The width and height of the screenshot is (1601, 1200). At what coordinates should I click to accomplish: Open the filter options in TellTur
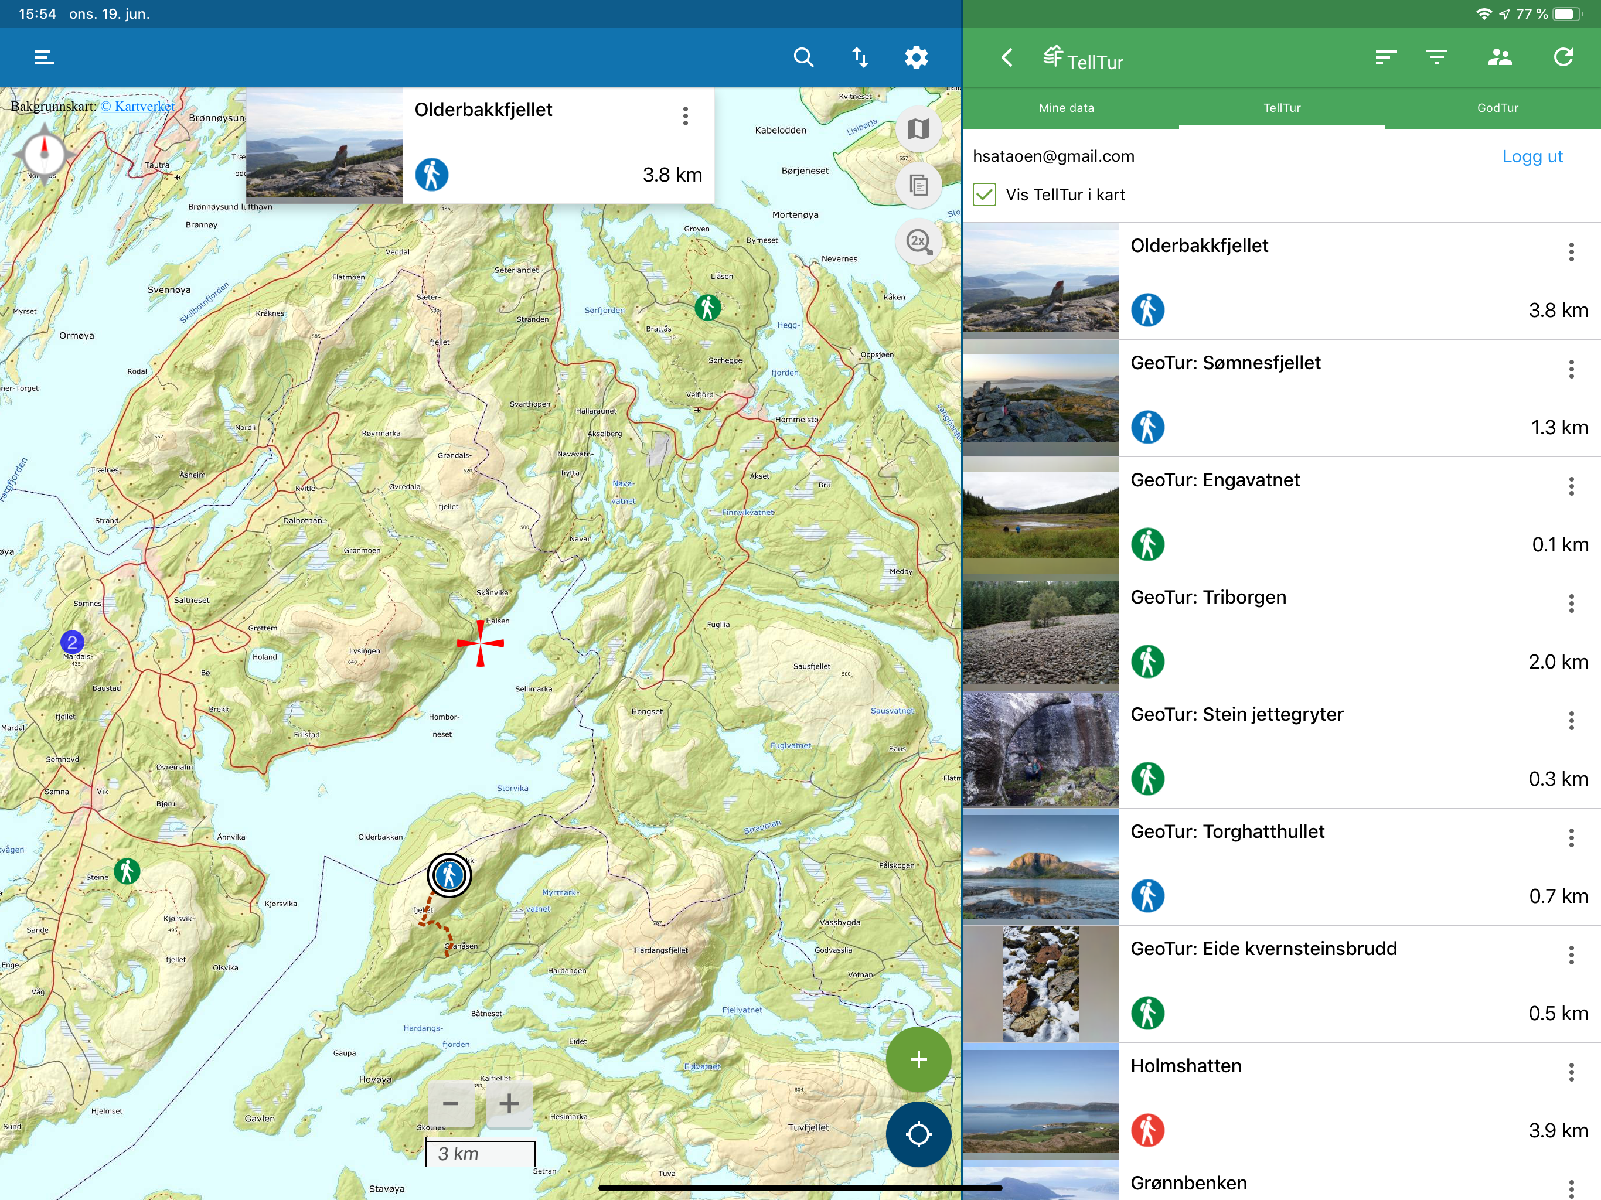(x=1437, y=57)
